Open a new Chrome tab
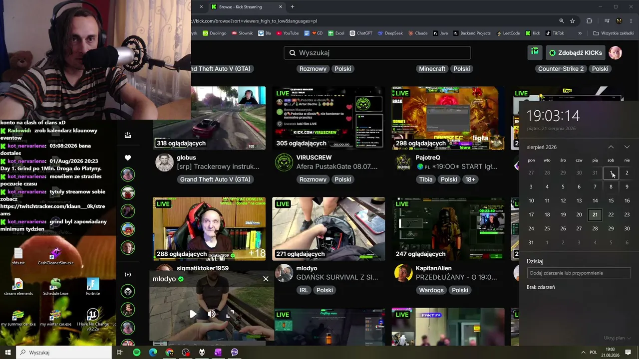 [293, 7]
